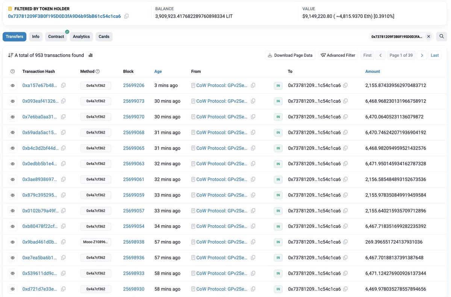Image resolution: width=451 pixels, height=297 pixels.
Task: Copy From address in block 25699070 row
Action: click(253, 117)
